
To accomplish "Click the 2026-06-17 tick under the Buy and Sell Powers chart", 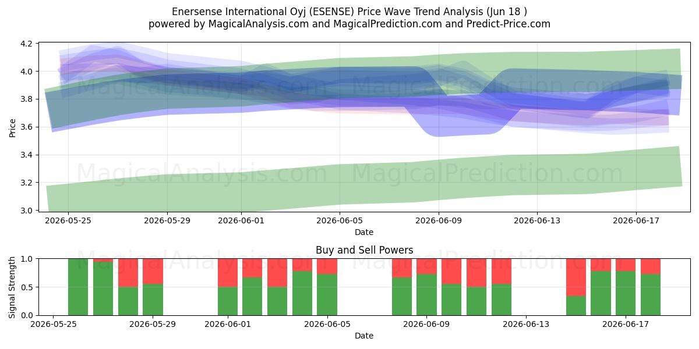I will (x=626, y=326).
